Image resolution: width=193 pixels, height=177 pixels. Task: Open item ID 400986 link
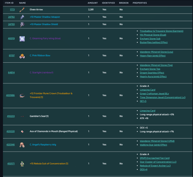(10, 95)
